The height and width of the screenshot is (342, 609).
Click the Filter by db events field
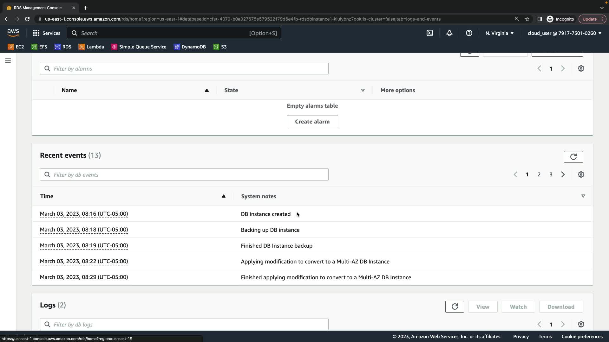tap(184, 174)
